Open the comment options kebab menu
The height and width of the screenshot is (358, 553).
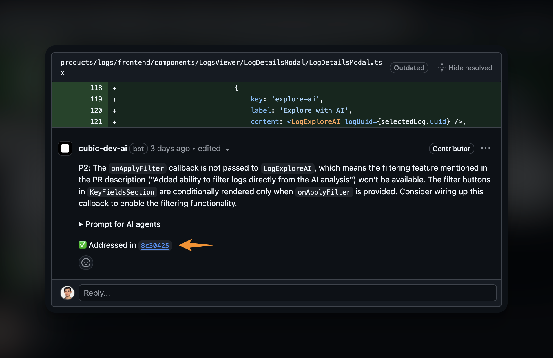(x=486, y=148)
